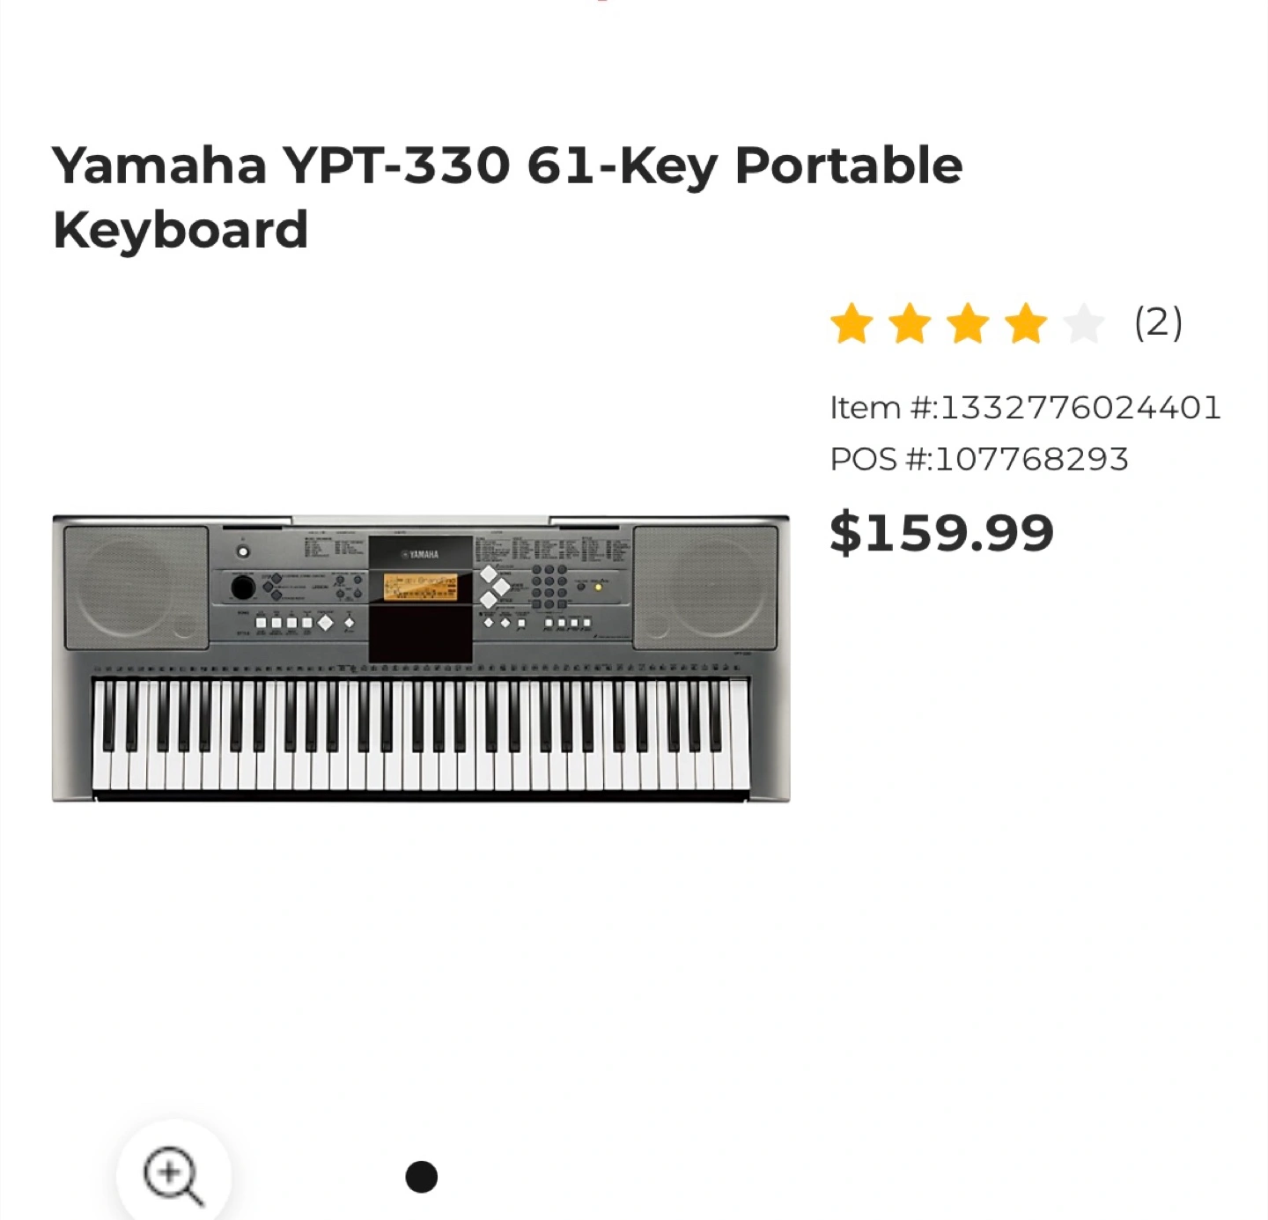Click the magnifier zoom-in icon
This screenshot has height=1220, width=1268.
(x=173, y=1175)
